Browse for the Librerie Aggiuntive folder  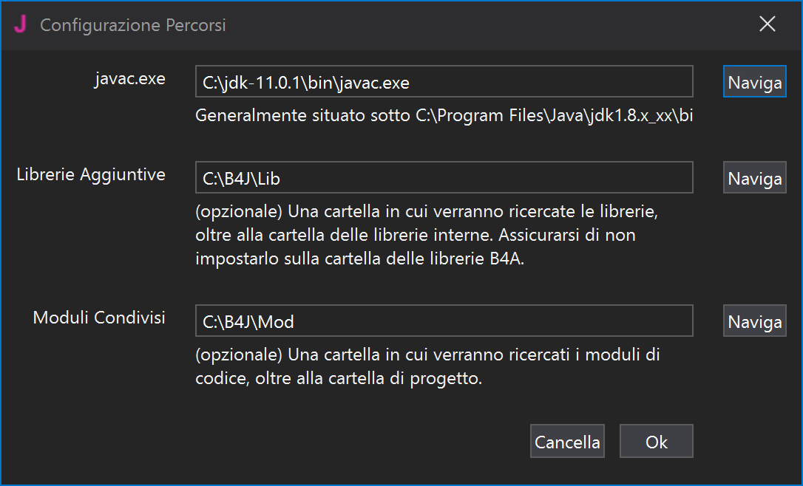click(754, 178)
